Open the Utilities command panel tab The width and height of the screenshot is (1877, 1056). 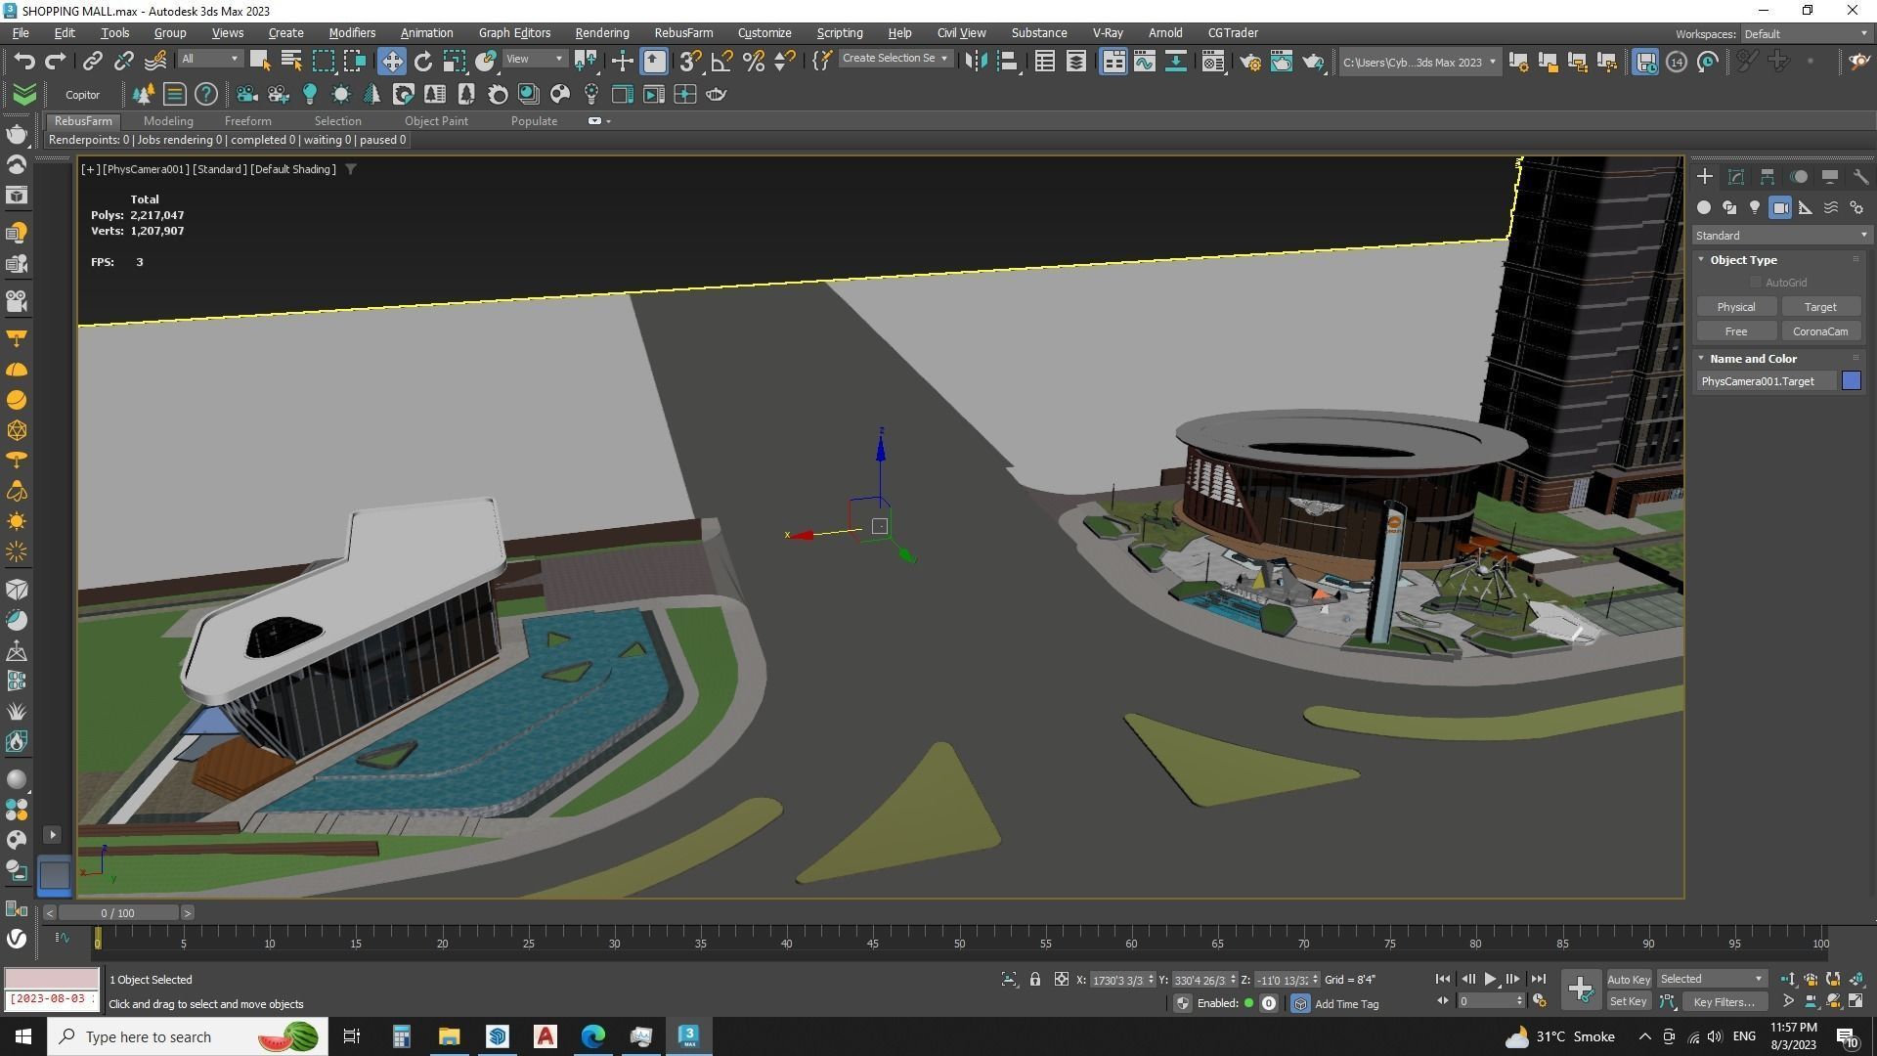(x=1859, y=177)
